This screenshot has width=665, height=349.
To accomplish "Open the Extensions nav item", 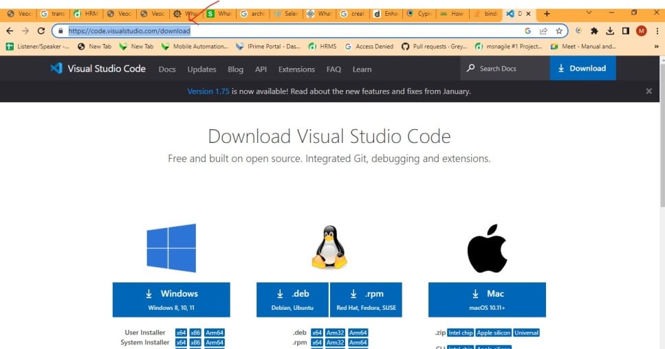I will click(296, 69).
